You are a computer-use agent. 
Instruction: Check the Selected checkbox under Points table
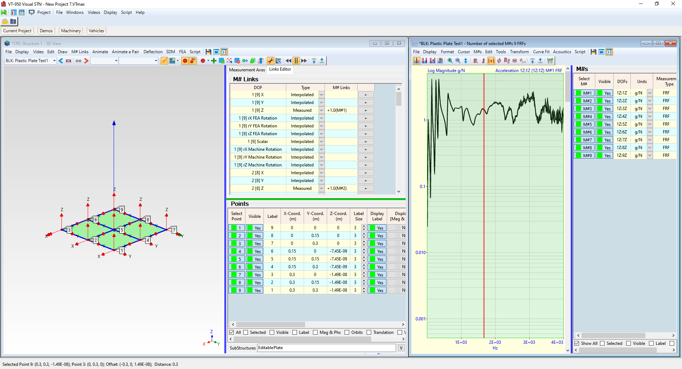[246, 332]
